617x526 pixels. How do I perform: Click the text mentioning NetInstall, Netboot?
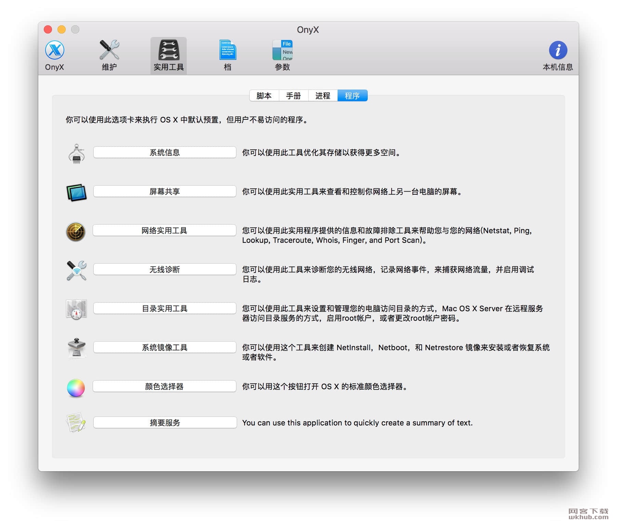tap(396, 352)
